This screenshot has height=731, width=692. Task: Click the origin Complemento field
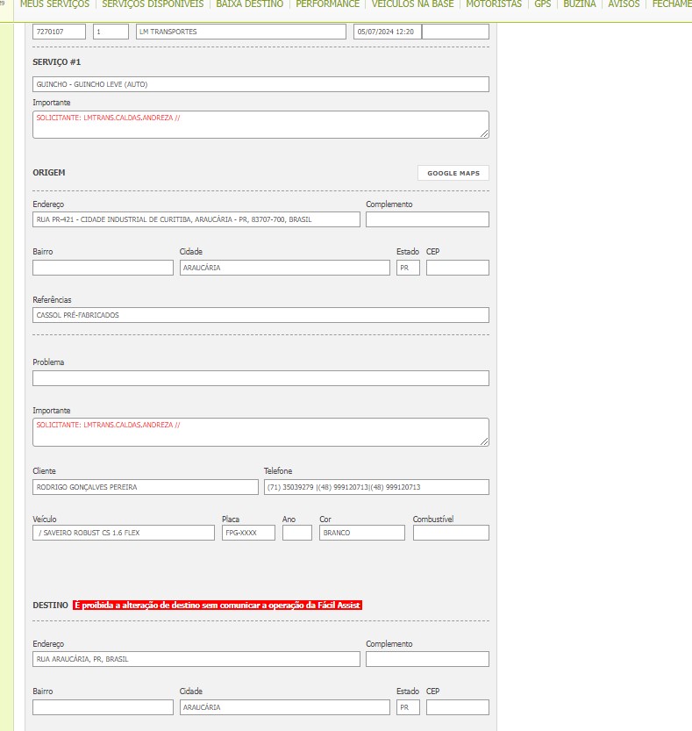click(427, 219)
